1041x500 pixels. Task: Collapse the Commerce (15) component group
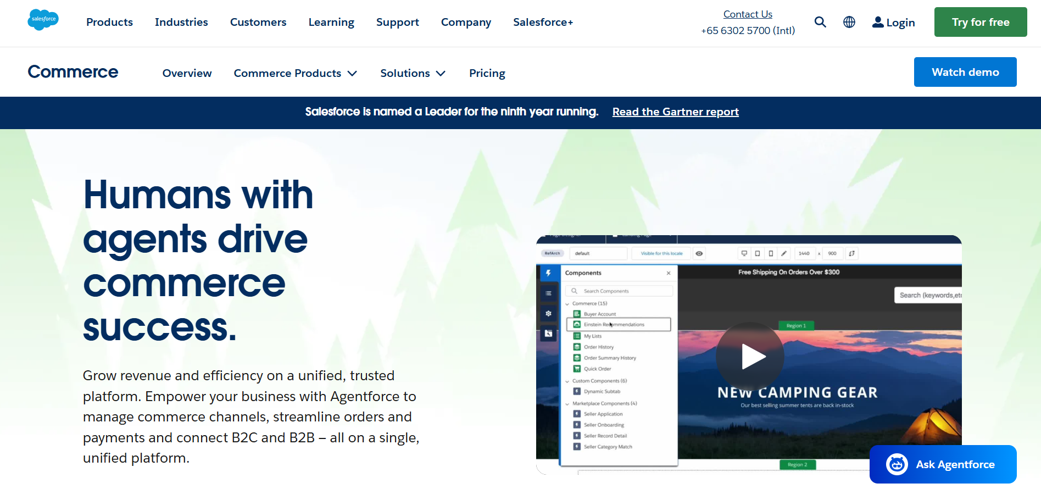pyautogui.click(x=567, y=304)
